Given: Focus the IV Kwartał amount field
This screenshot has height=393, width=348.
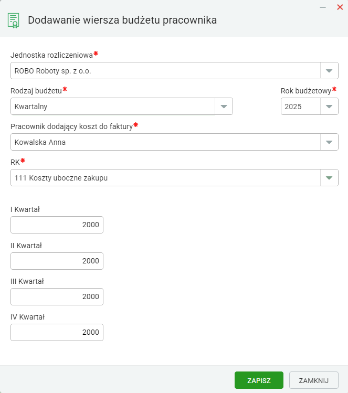Looking at the screenshot, I should coord(57,332).
